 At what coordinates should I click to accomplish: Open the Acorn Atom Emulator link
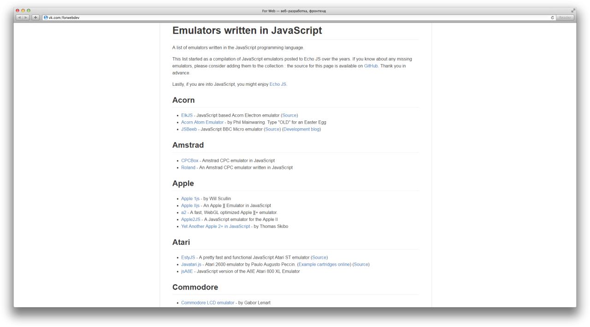202,122
